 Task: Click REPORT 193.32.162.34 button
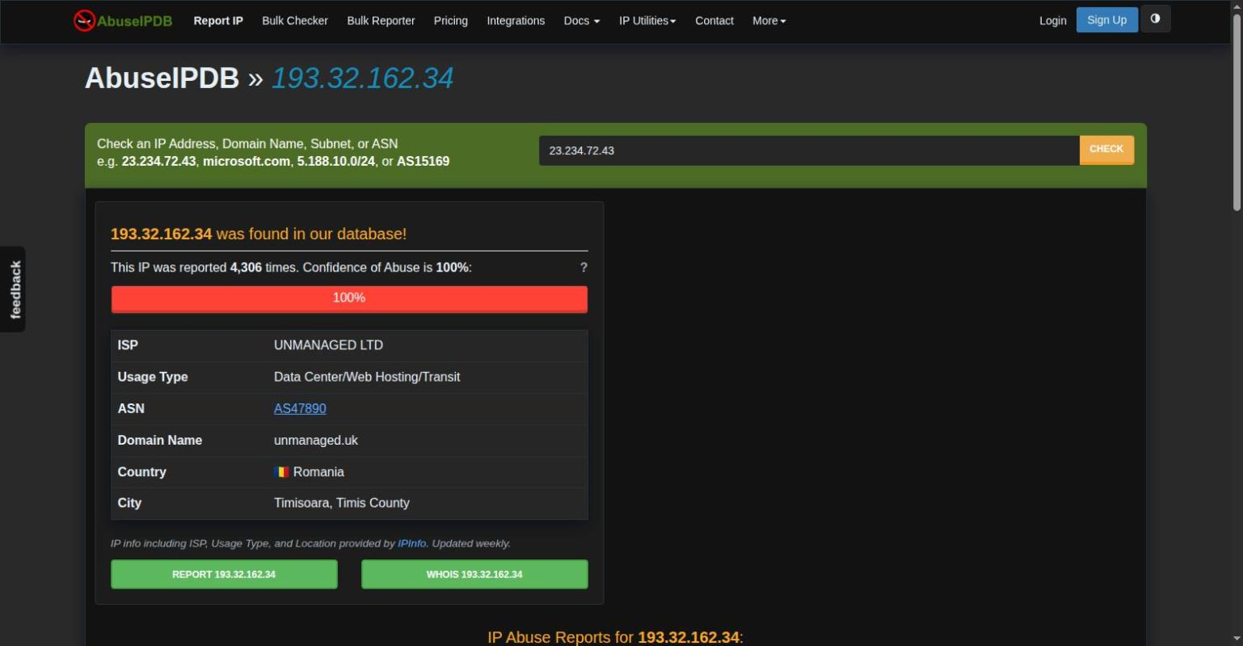(224, 575)
